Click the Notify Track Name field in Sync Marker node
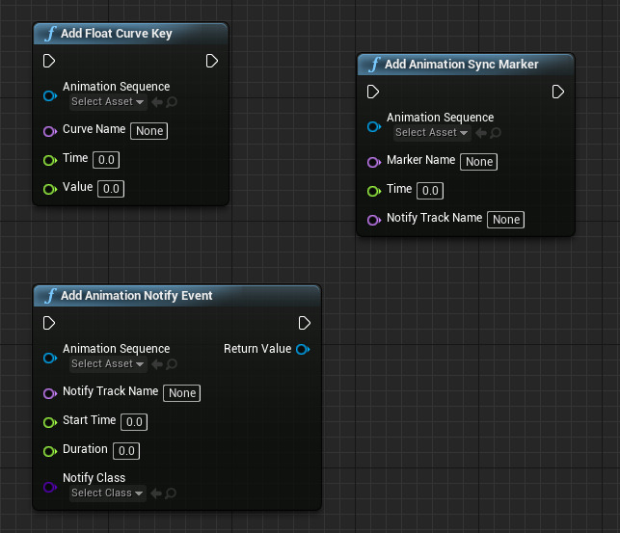This screenshot has height=533, width=620. (x=506, y=220)
